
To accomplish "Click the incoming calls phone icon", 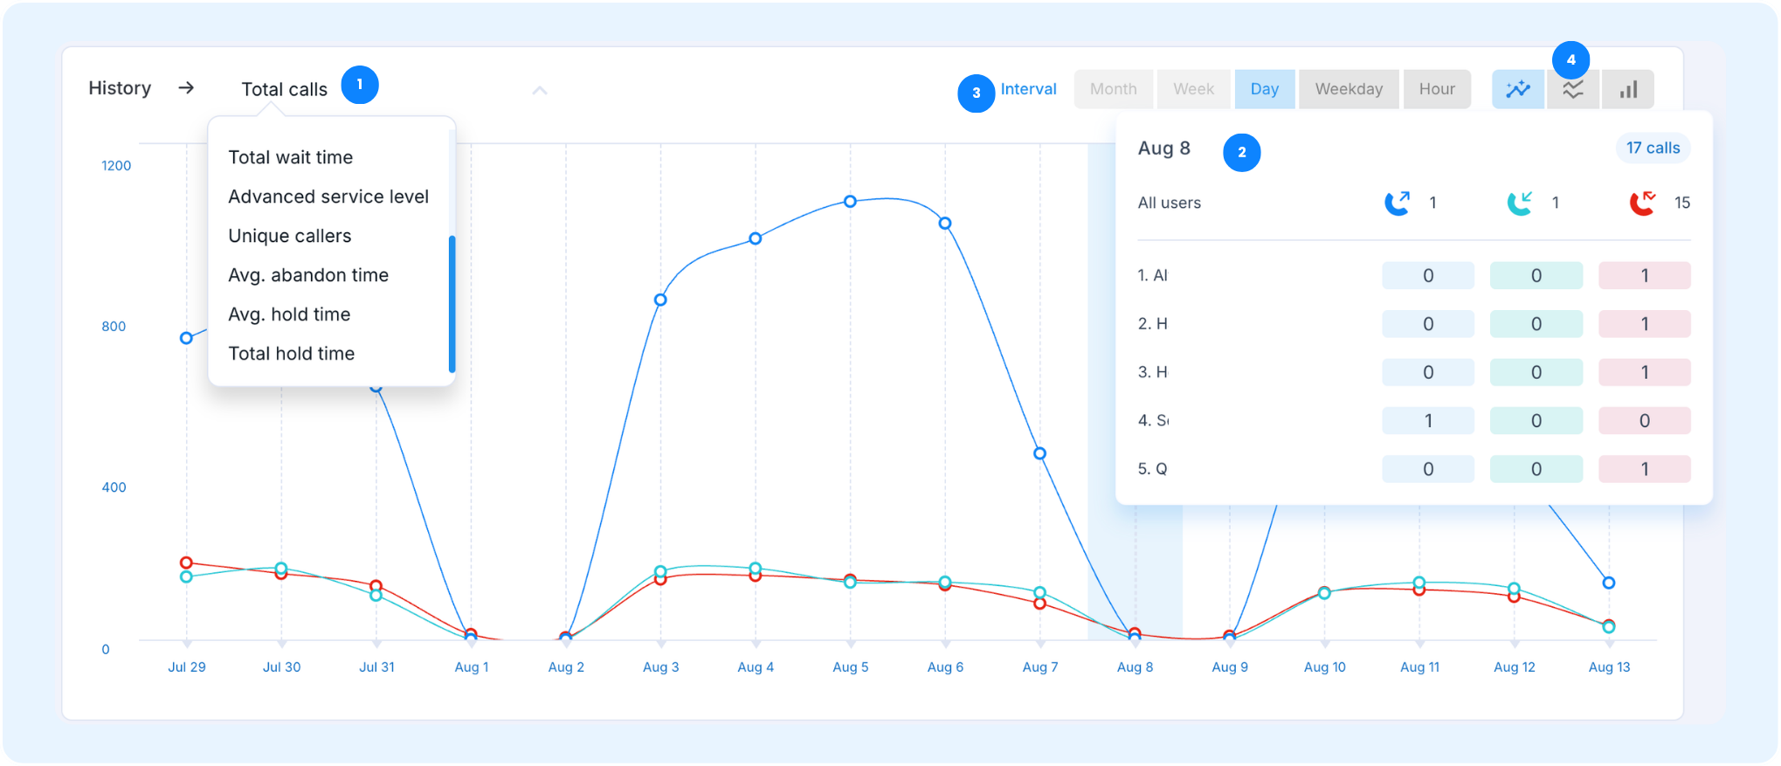I will [x=1520, y=203].
